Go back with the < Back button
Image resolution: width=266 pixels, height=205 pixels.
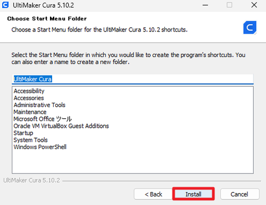pyautogui.click(x=153, y=194)
